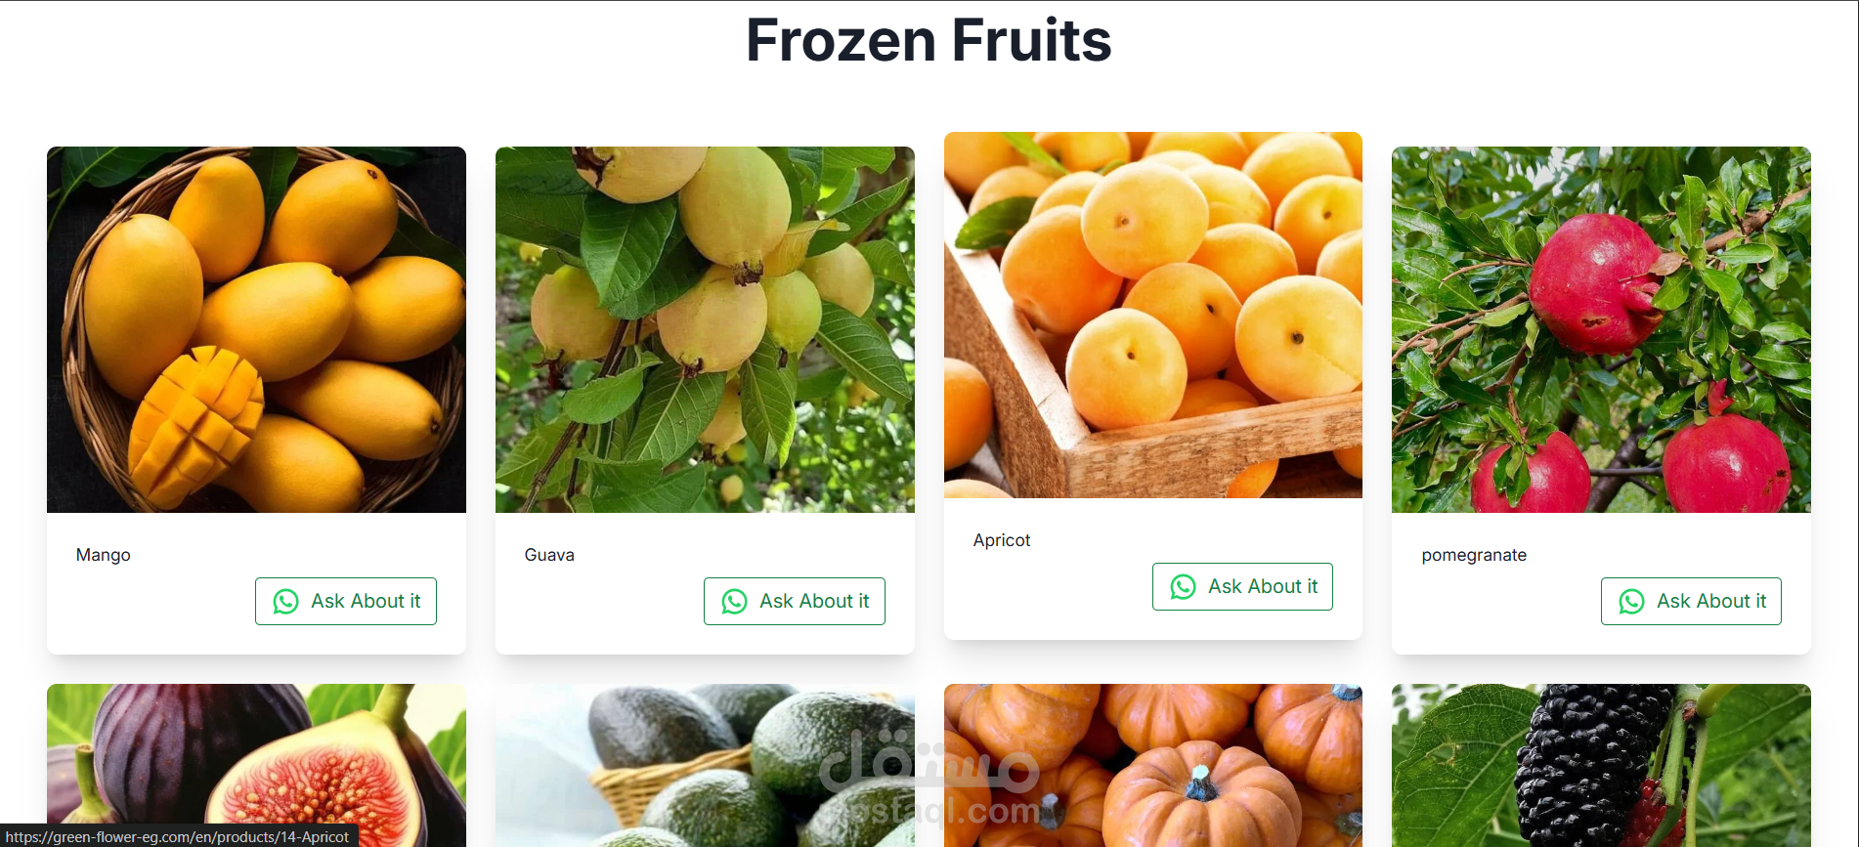The image size is (1859, 847).
Task: Open the pomegranate product image
Action: [1601, 329]
